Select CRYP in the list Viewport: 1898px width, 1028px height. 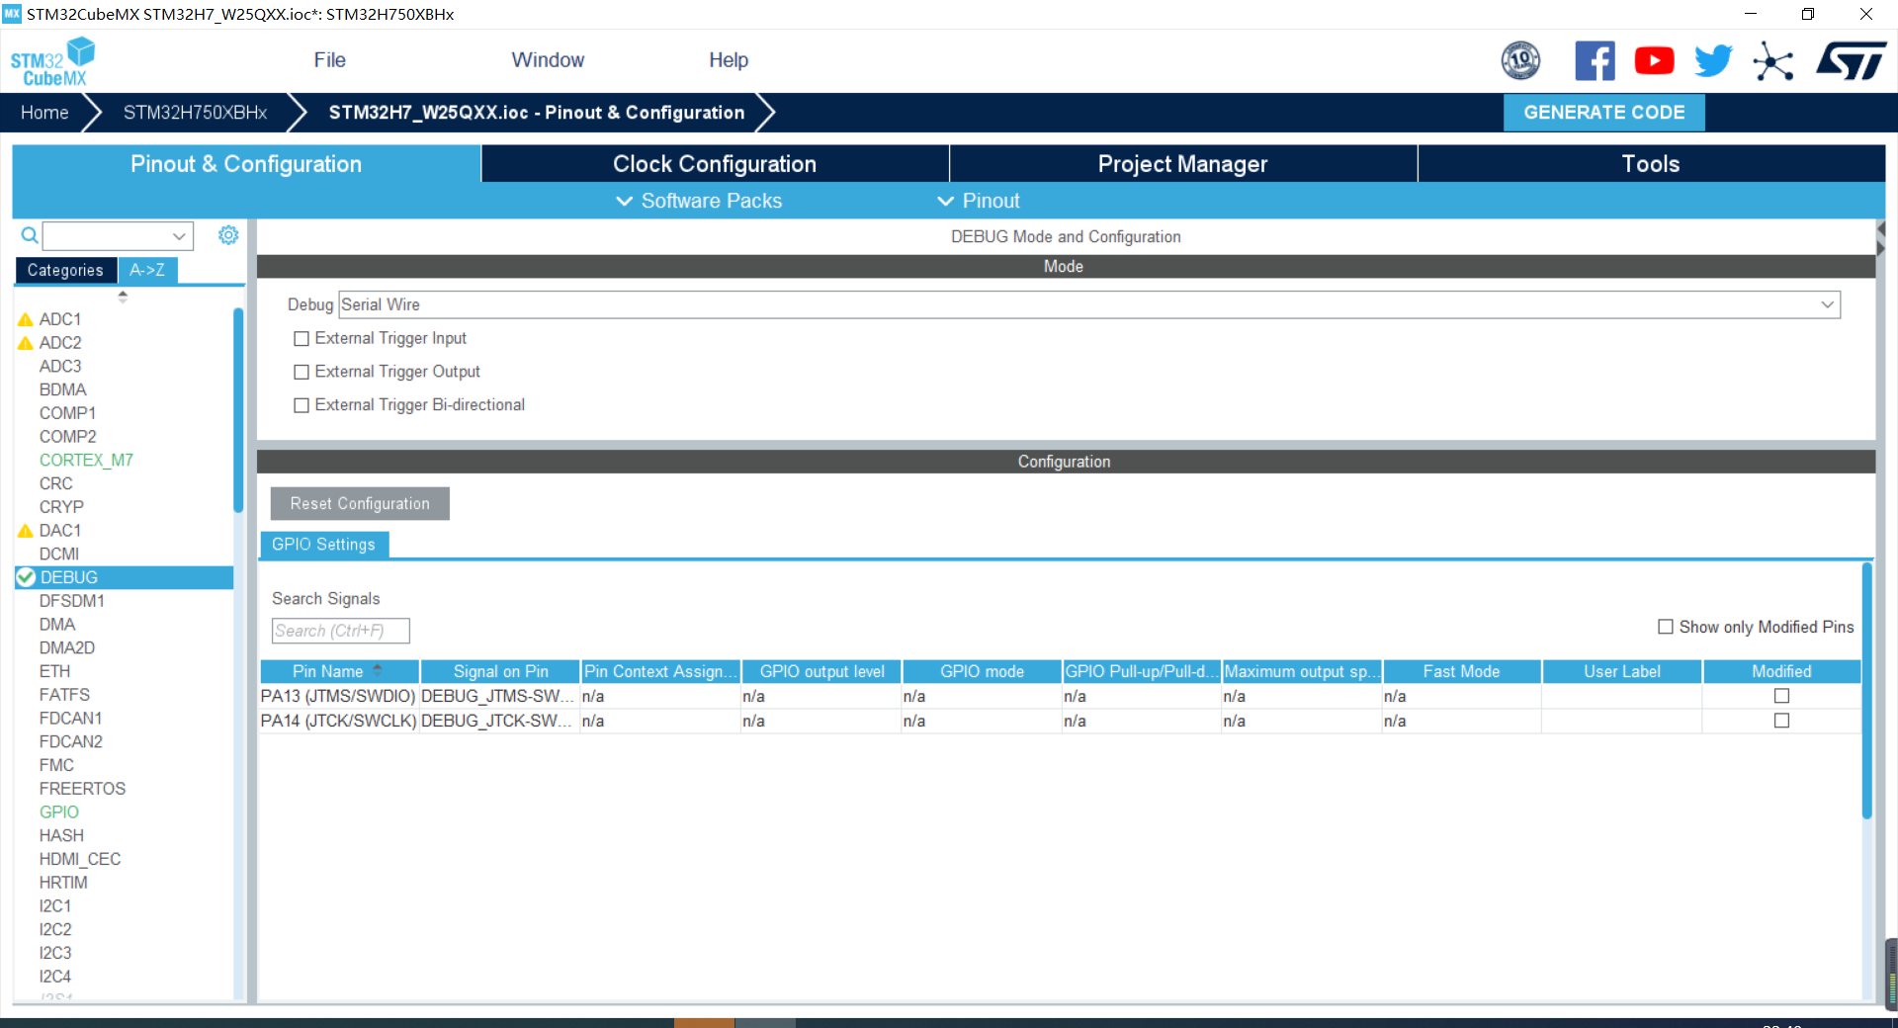[61, 507]
